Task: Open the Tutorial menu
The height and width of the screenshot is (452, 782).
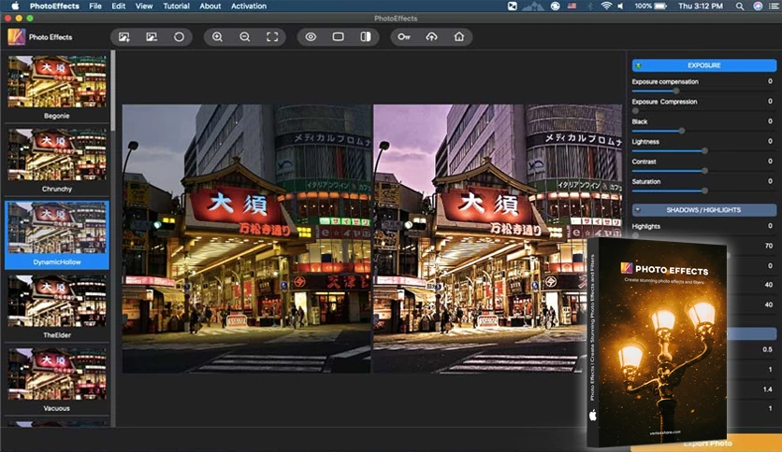Action: tap(176, 6)
